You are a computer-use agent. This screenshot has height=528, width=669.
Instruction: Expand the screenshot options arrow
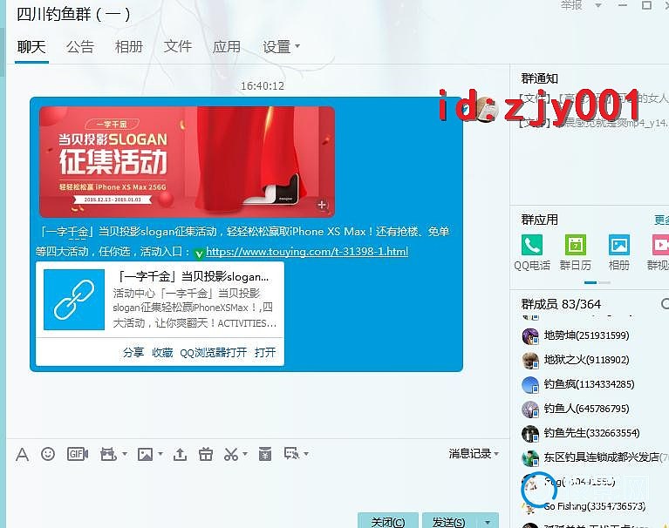point(245,453)
